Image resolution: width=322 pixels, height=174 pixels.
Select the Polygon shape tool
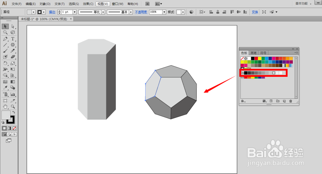pyautogui.click(x=13, y=45)
